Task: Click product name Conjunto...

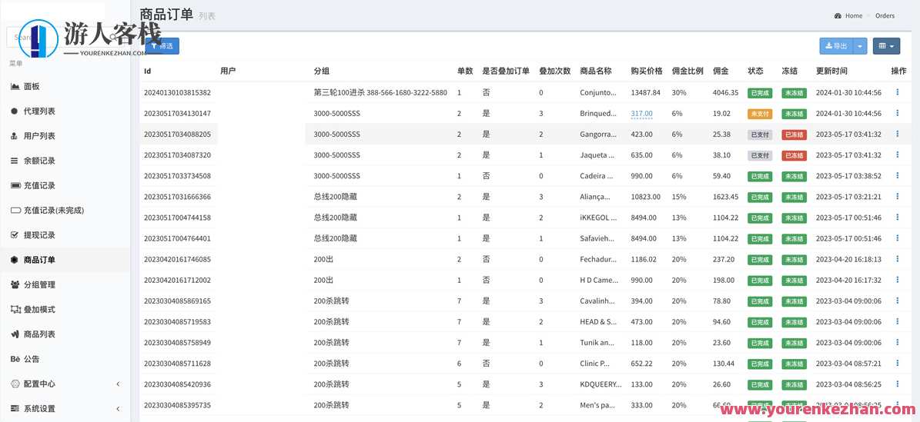Action: tap(598, 92)
